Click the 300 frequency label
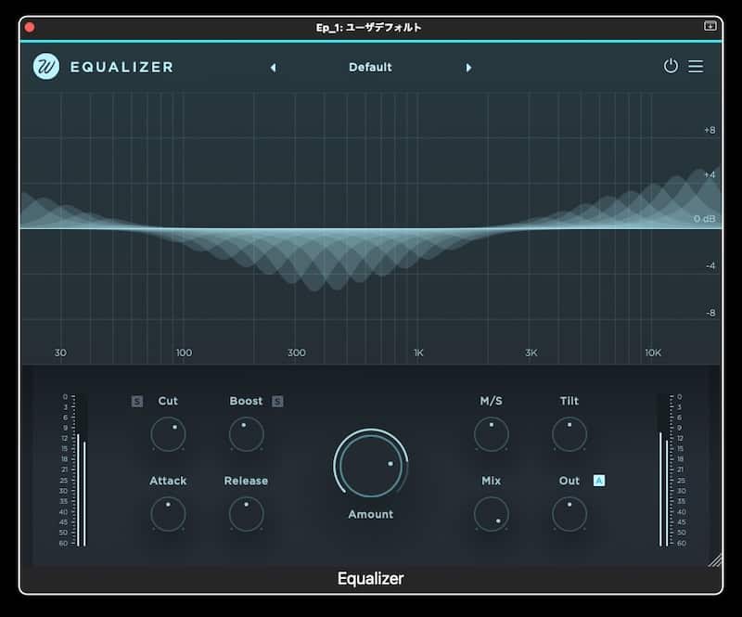 pos(296,353)
